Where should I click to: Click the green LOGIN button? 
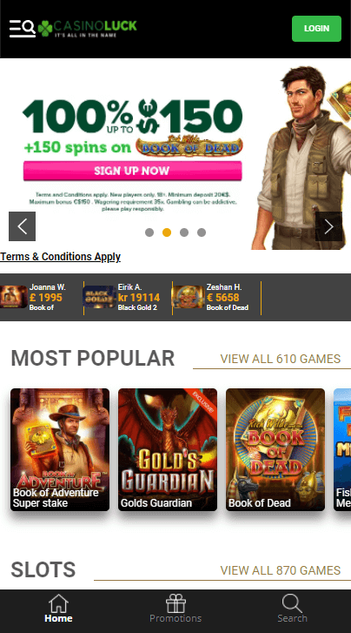point(317,29)
